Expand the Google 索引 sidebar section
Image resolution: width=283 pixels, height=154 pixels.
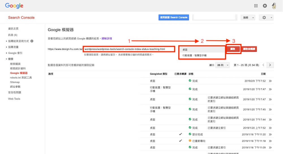[x=15, y=53]
